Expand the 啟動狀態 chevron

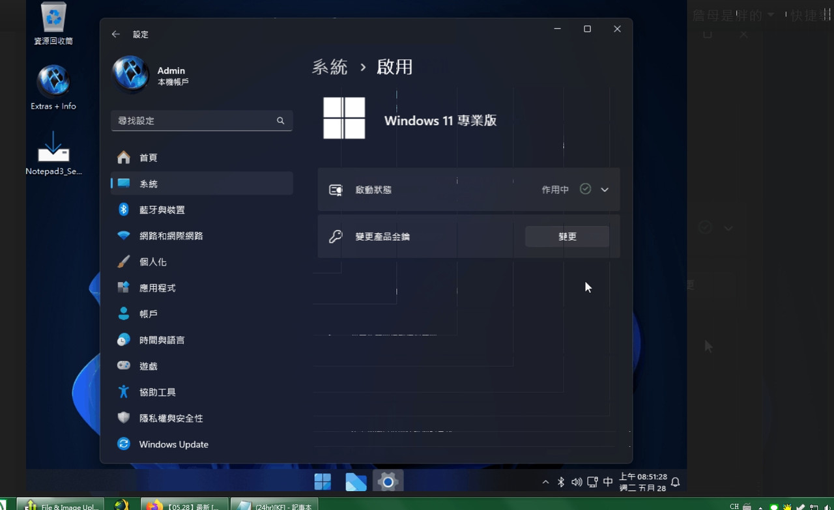point(605,190)
